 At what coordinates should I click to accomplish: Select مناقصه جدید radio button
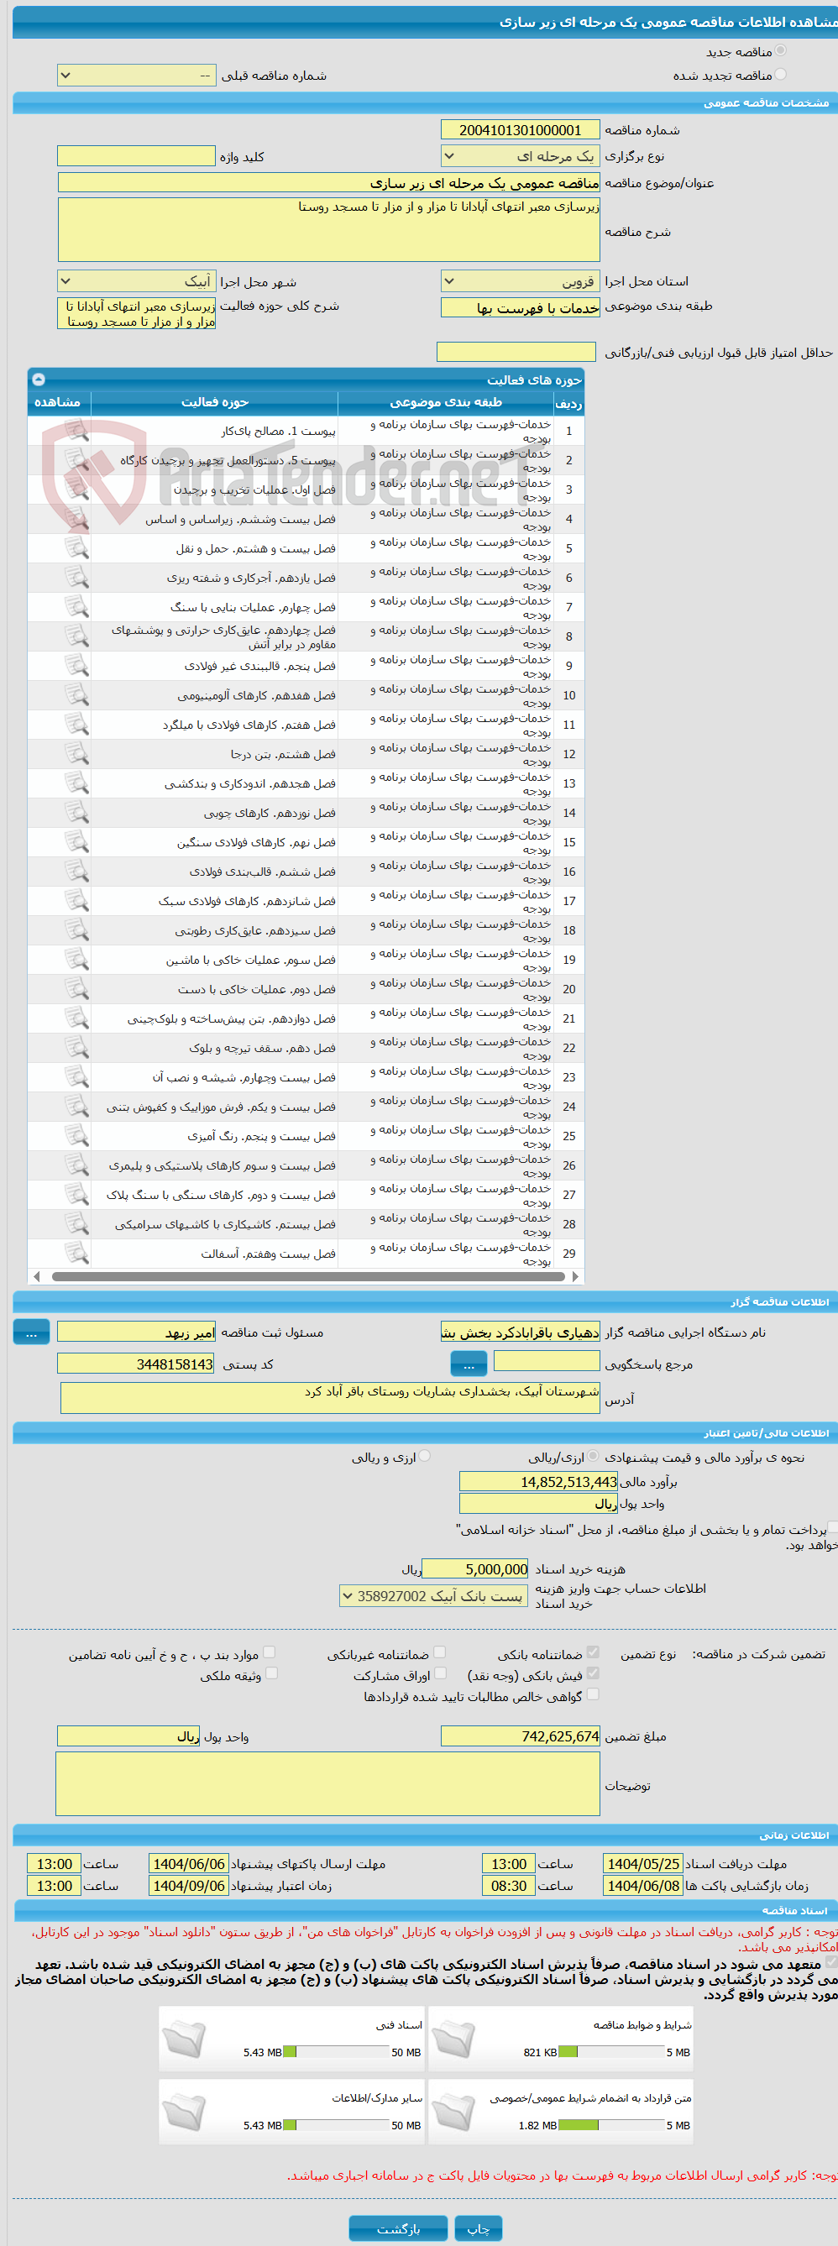pyautogui.click(x=780, y=50)
